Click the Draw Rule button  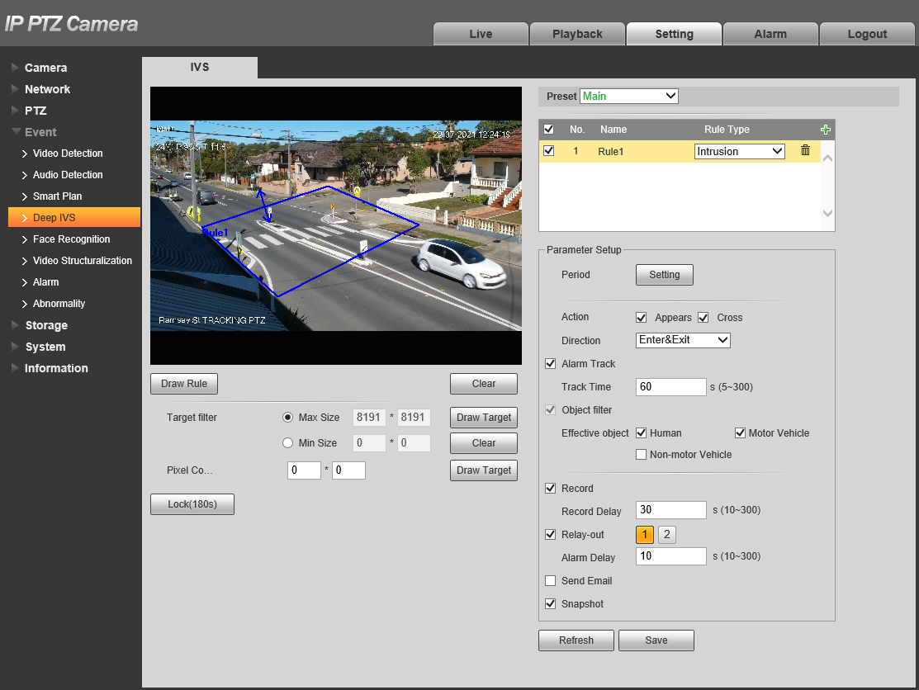(183, 383)
